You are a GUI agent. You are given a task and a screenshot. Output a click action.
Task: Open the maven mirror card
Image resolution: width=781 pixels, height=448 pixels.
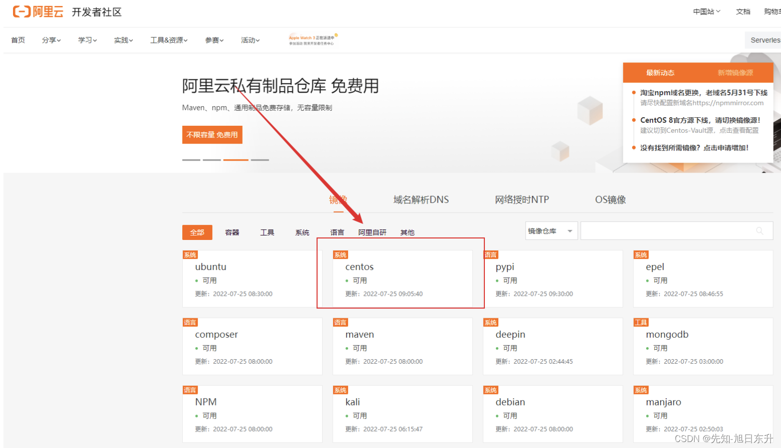click(x=402, y=346)
